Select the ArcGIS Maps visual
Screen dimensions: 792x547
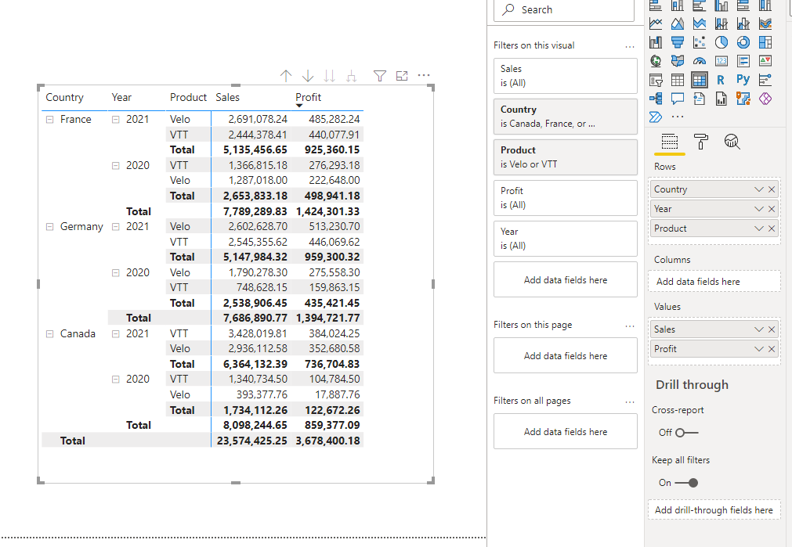(x=743, y=99)
